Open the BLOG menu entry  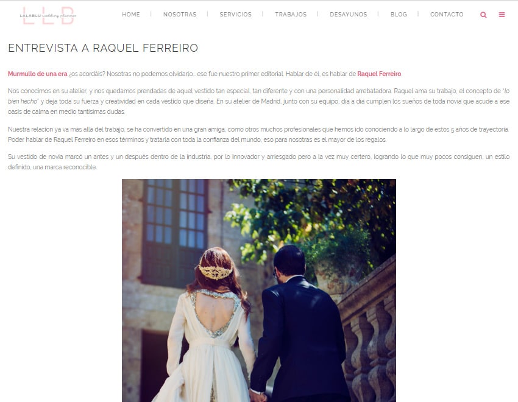click(x=399, y=14)
